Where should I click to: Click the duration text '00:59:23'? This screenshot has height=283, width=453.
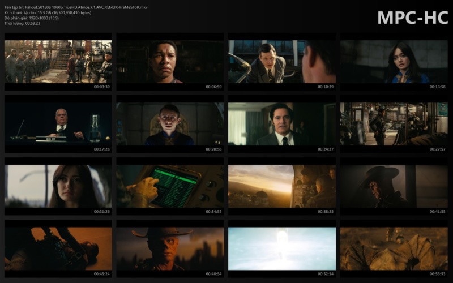(33, 23)
